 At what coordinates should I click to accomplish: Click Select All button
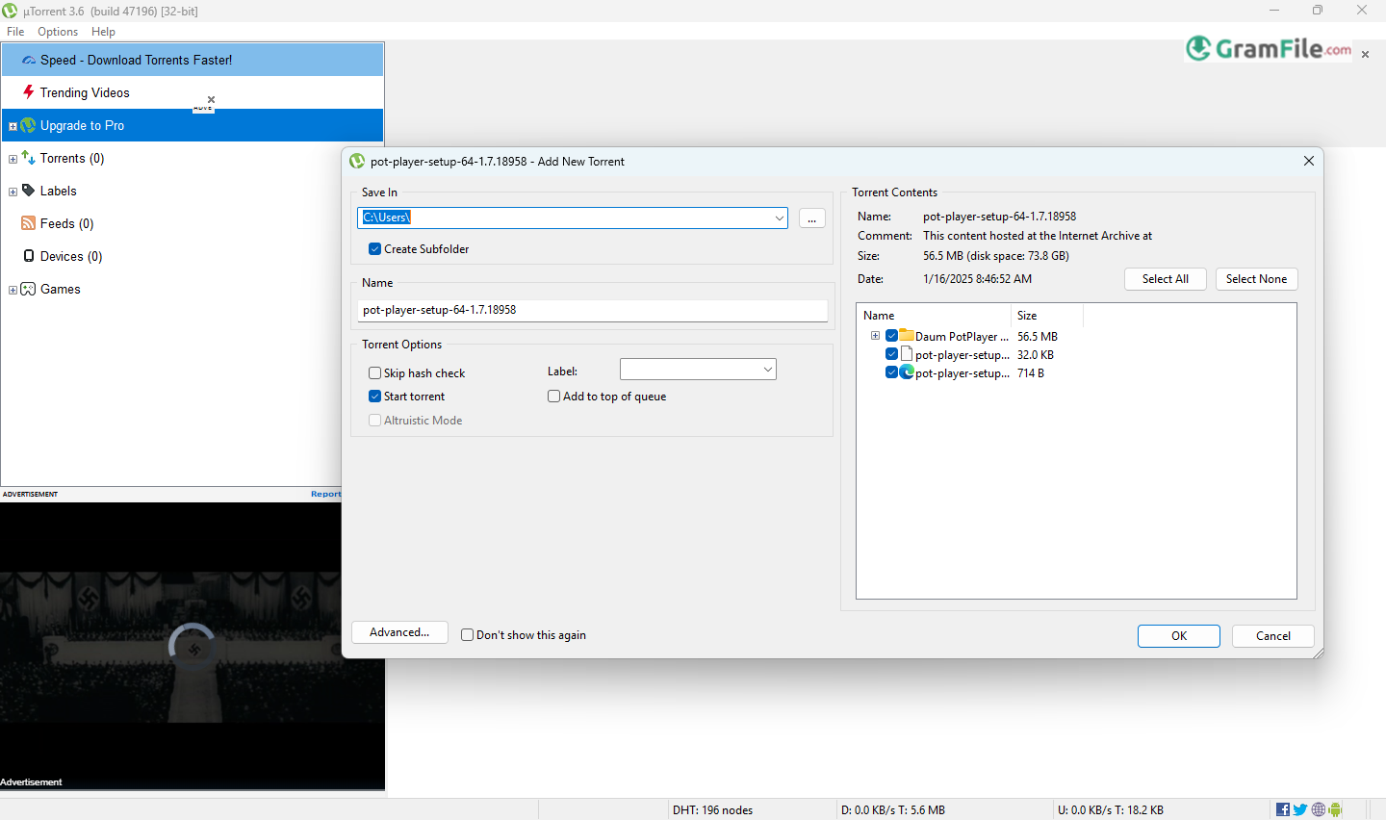(1166, 279)
